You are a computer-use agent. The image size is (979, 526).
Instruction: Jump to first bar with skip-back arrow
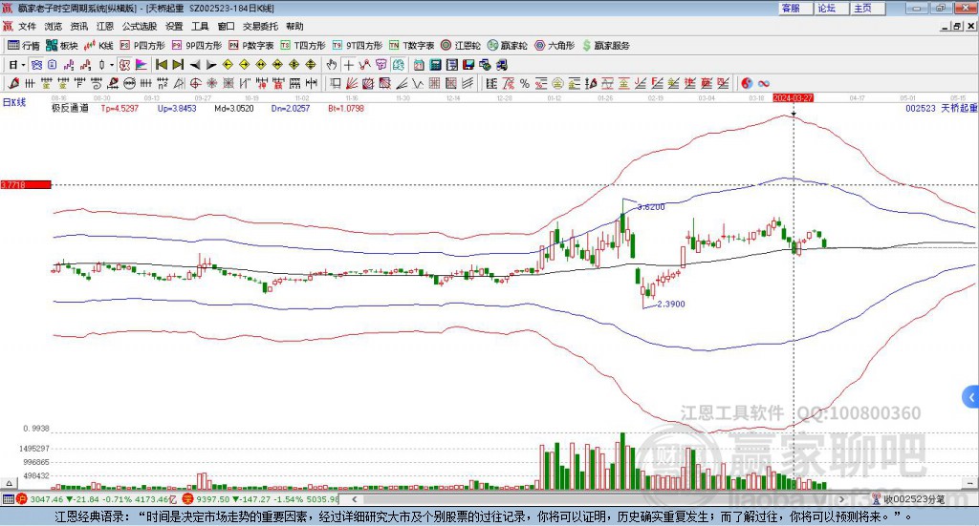click(x=161, y=65)
